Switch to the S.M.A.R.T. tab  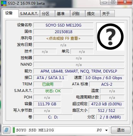click(x=29, y=14)
